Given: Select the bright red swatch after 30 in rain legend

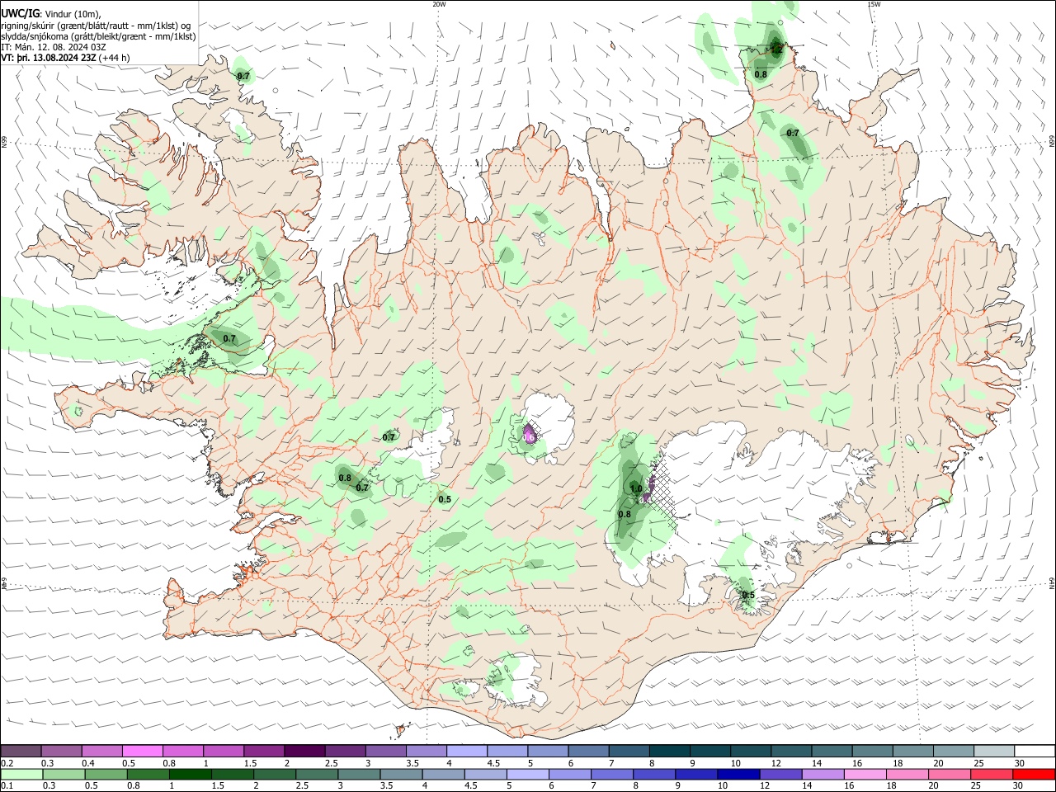Looking at the screenshot, I should pos(1033,774).
